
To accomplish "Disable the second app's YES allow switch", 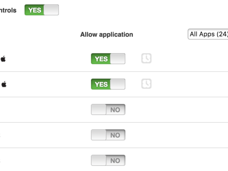I will 108,84.
